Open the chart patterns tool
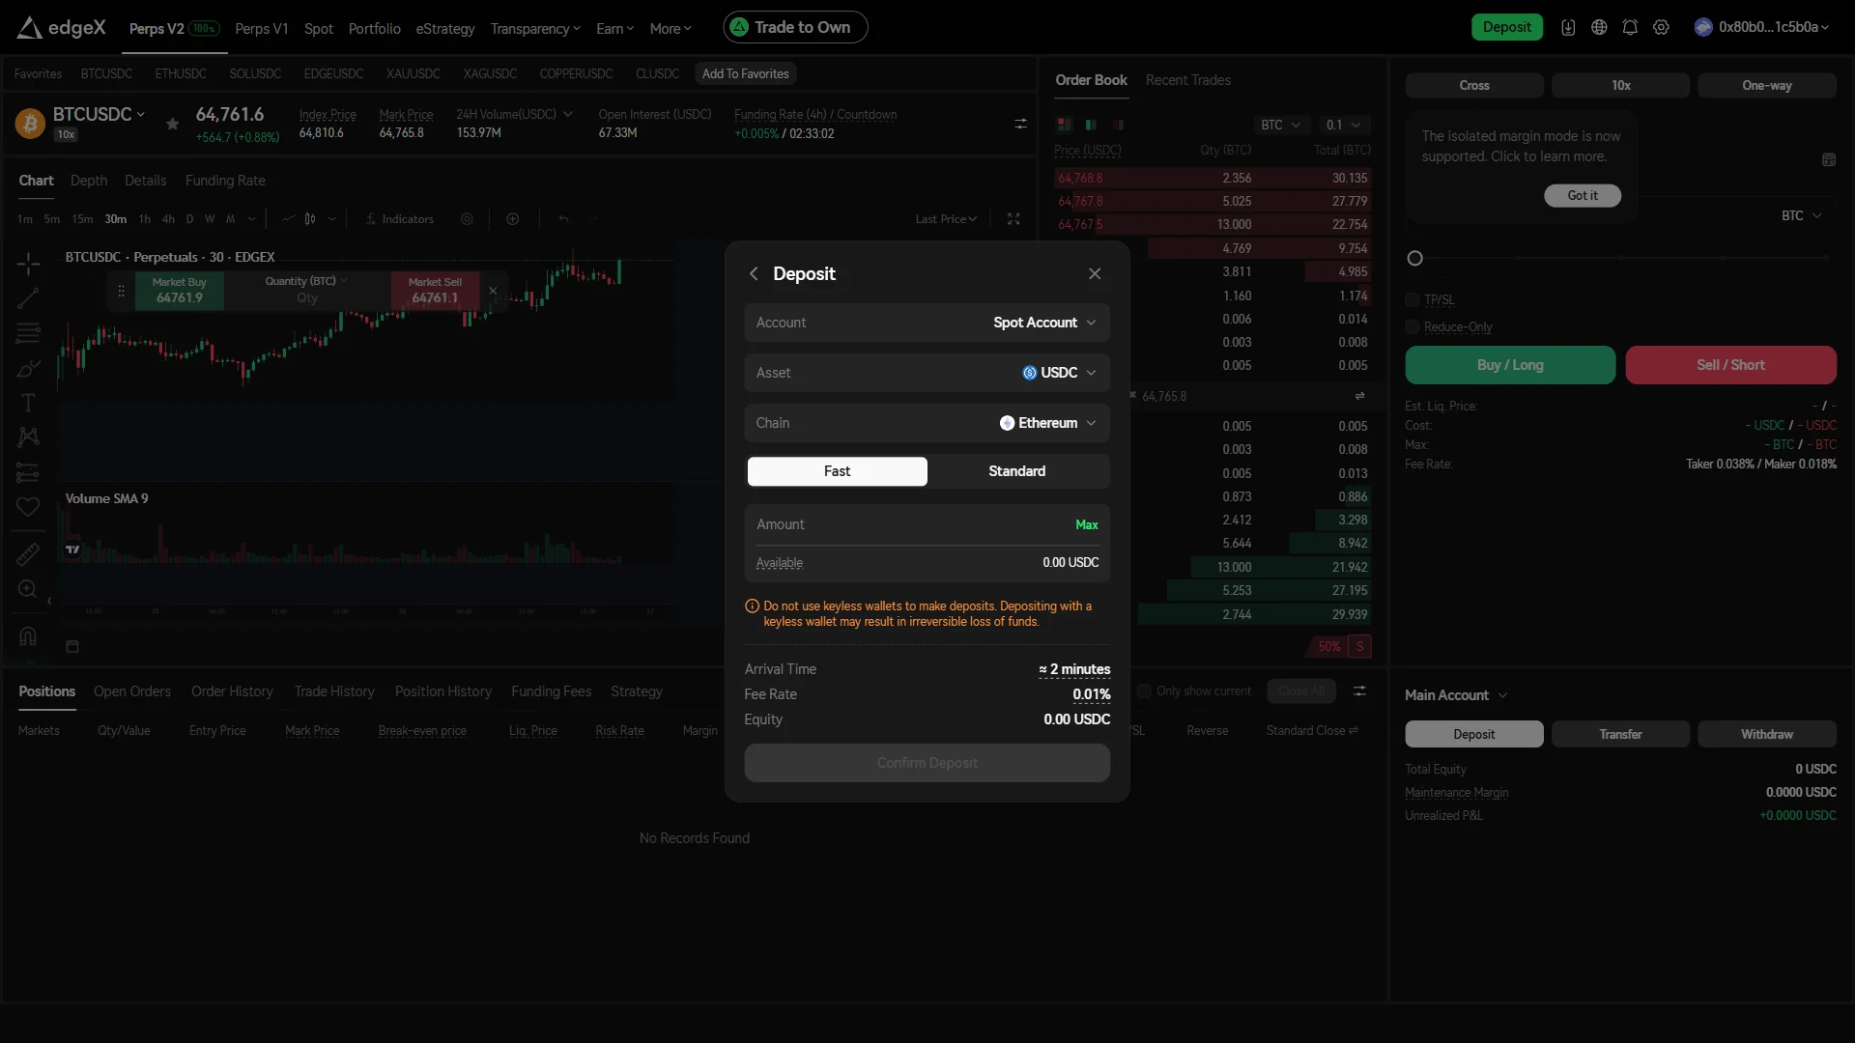Screen dimensions: 1855x1043 tap(28, 437)
